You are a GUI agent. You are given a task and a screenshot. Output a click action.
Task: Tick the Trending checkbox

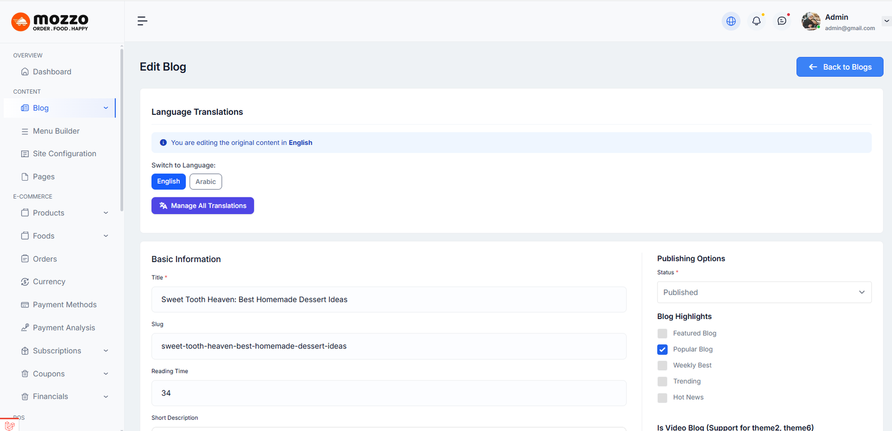pos(662,381)
